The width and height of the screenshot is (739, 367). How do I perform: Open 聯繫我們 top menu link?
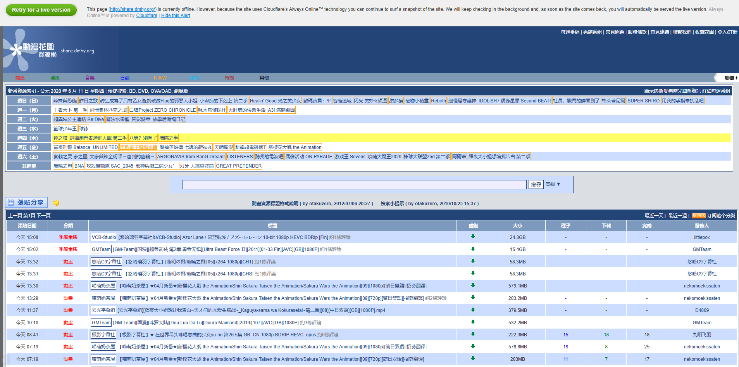coord(682,32)
